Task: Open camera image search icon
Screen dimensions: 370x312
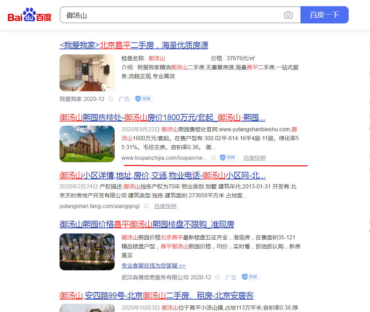Action: coord(288,15)
